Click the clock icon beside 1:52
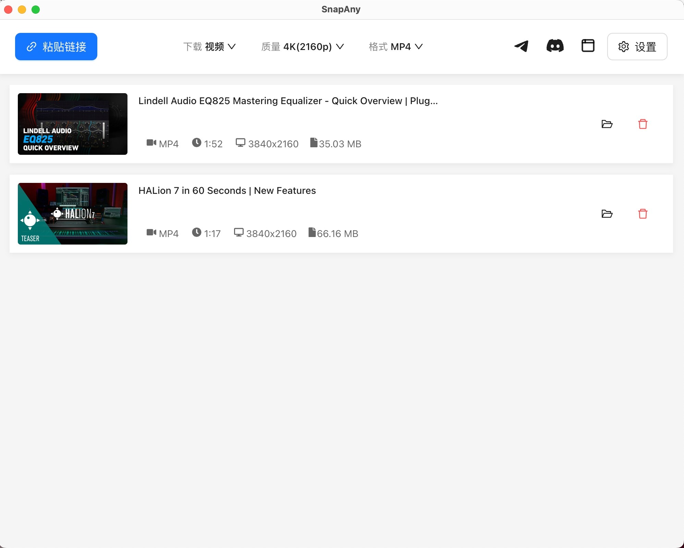 coord(197,142)
